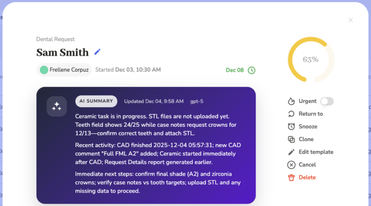Click the green clock icon near Dec 08
Image resolution: width=371 pixels, height=206 pixels.
252,70
